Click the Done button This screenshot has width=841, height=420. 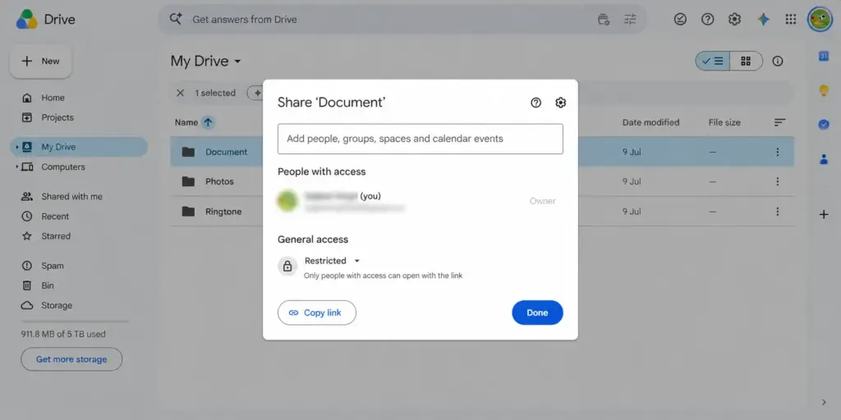[537, 313]
